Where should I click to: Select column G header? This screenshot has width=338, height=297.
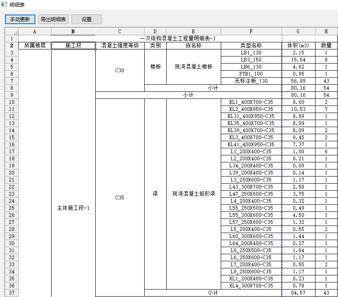coord(299,32)
